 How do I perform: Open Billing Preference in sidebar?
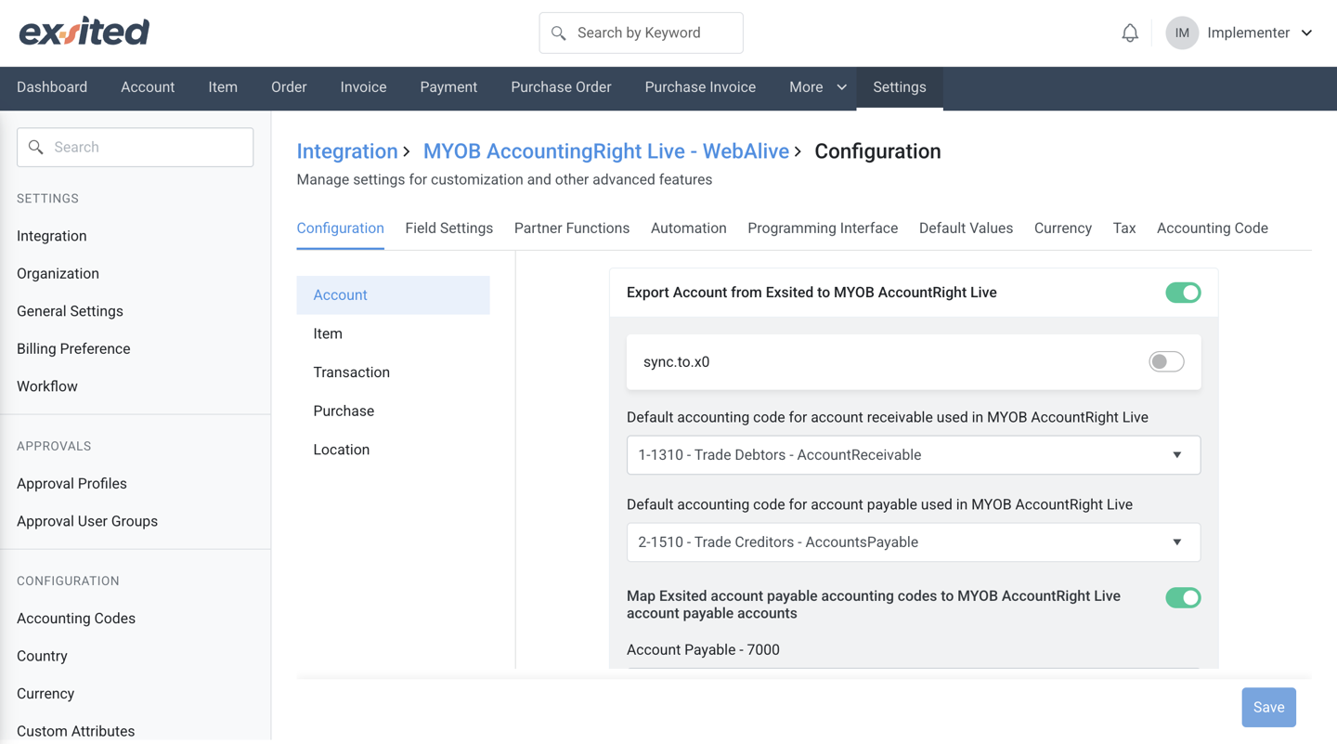click(x=73, y=349)
